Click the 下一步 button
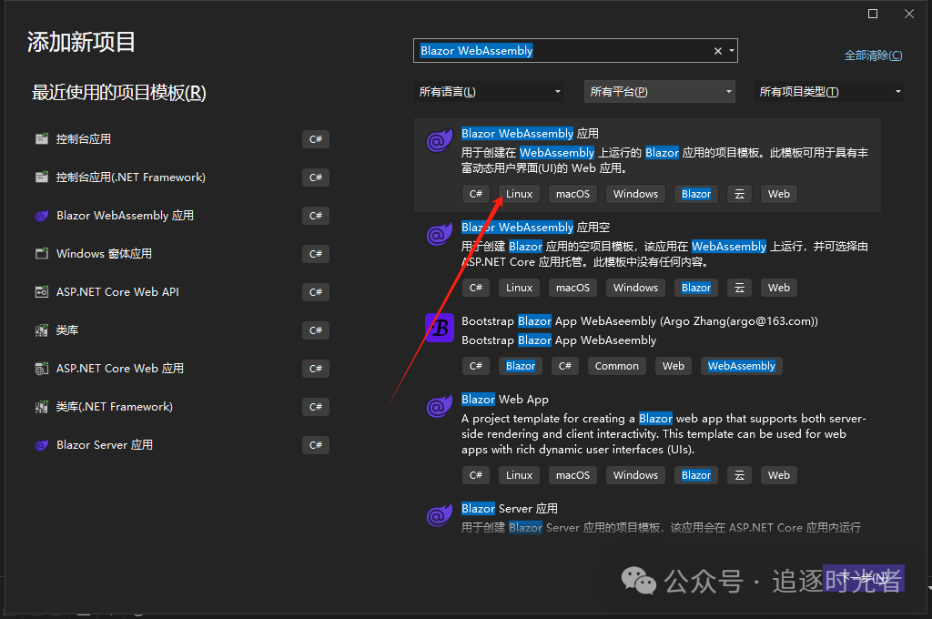This screenshot has width=932, height=619. point(861,577)
